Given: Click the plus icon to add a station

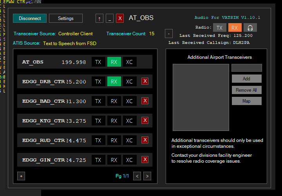Looking at the screenshot, I should [x=21, y=176].
